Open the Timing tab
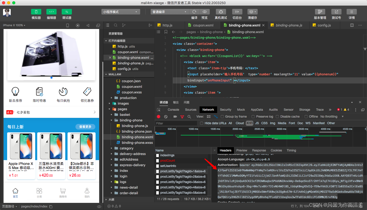This screenshot has height=210, width=367. [x=291, y=150]
